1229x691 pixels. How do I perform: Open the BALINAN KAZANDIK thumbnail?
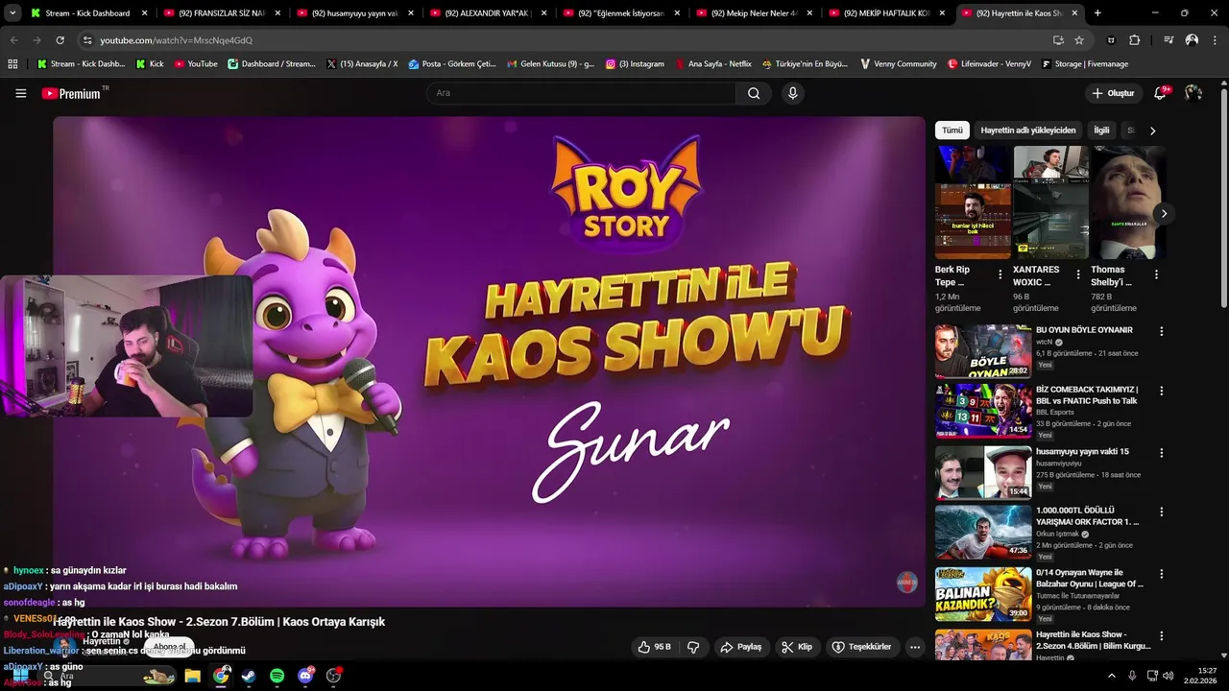pos(983,594)
